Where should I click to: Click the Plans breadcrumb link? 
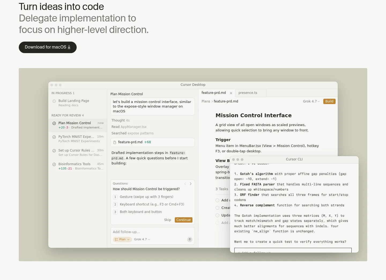point(206,101)
